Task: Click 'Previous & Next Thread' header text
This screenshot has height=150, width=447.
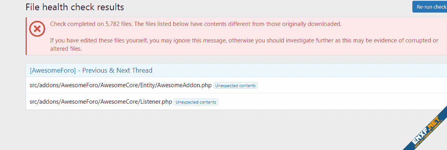Action: tap(117, 70)
